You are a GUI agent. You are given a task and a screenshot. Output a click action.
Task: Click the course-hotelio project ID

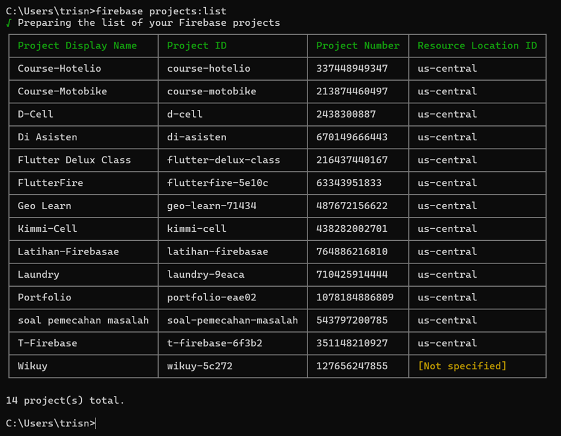click(x=209, y=68)
